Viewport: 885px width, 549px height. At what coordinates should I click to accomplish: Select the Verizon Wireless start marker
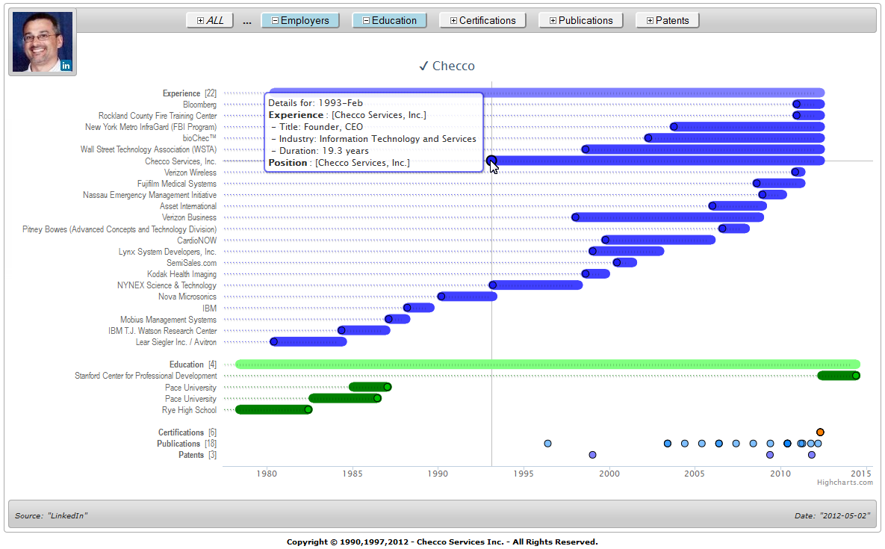(x=795, y=172)
